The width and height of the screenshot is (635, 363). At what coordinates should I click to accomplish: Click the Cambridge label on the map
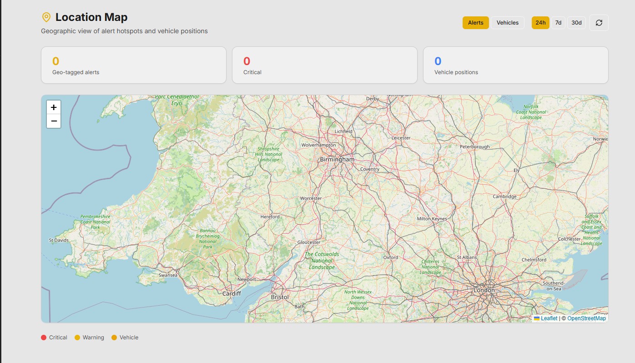pyautogui.click(x=505, y=197)
